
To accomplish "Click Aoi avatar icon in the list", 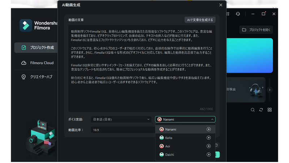I will pyautogui.click(x=161, y=146).
